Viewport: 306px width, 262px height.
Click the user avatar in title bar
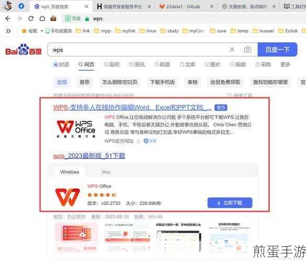[8, 5]
